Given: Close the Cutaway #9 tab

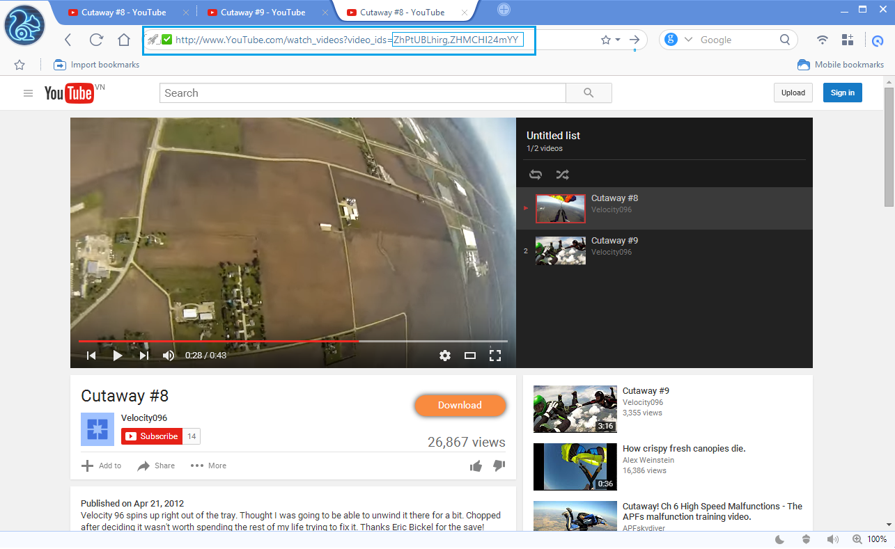Looking at the screenshot, I should pyautogui.click(x=324, y=13).
